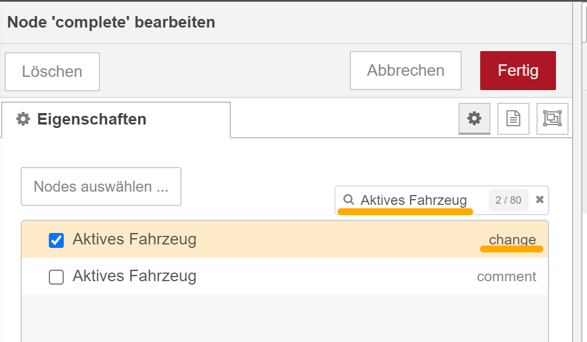Image resolution: width=587 pixels, height=342 pixels.
Task: Open the node appearance settings icon
Action: [x=552, y=119]
